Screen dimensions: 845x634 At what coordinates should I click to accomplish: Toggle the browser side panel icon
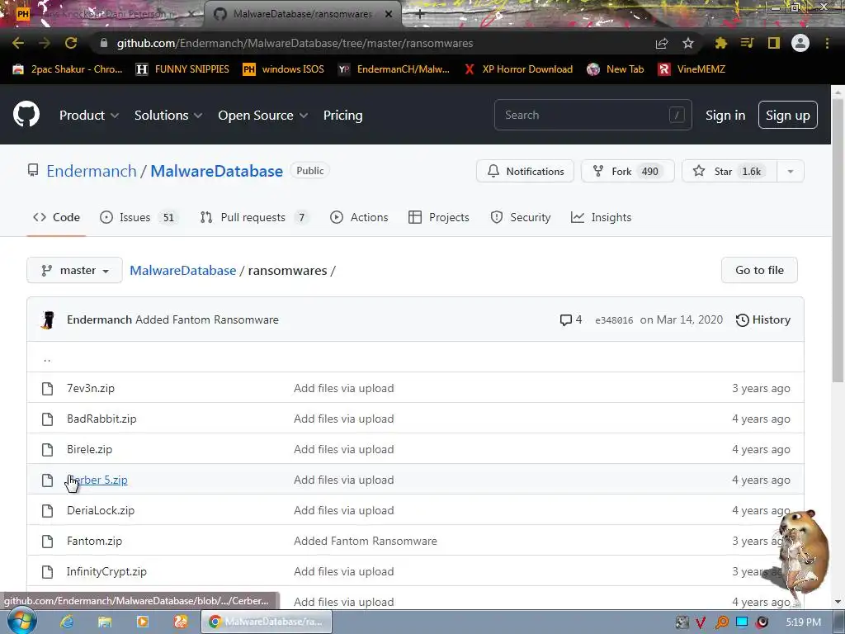click(x=774, y=43)
